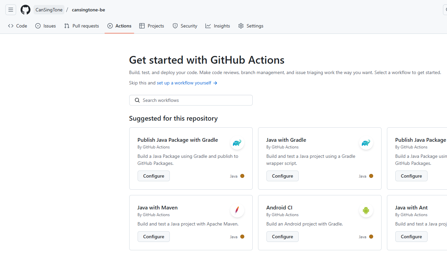The image size is (447, 256).
Task: Open the repository Settings tab
Action: pyautogui.click(x=251, y=26)
